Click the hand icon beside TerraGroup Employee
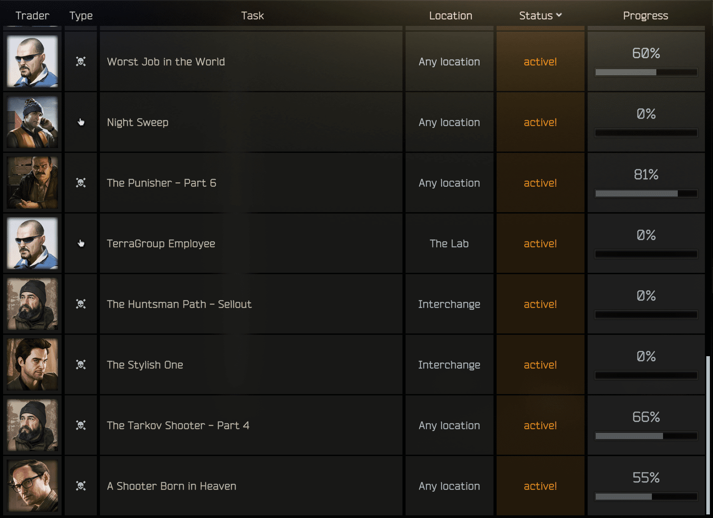Viewport: 713px width, 518px height. pos(81,243)
